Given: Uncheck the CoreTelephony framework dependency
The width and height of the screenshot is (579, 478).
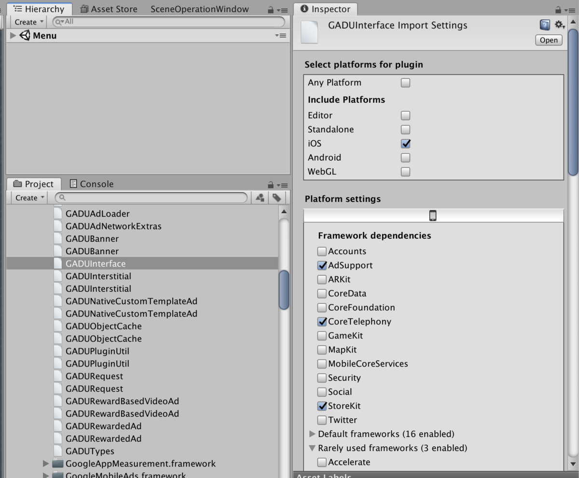Looking at the screenshot, I should point(322,322).
